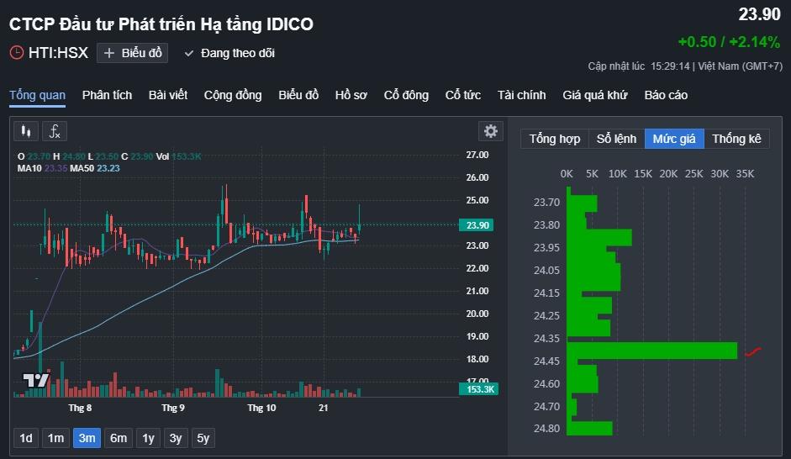
Task: Toggle the 'Đang theo dõi' follow status
Action: point(229,53)
